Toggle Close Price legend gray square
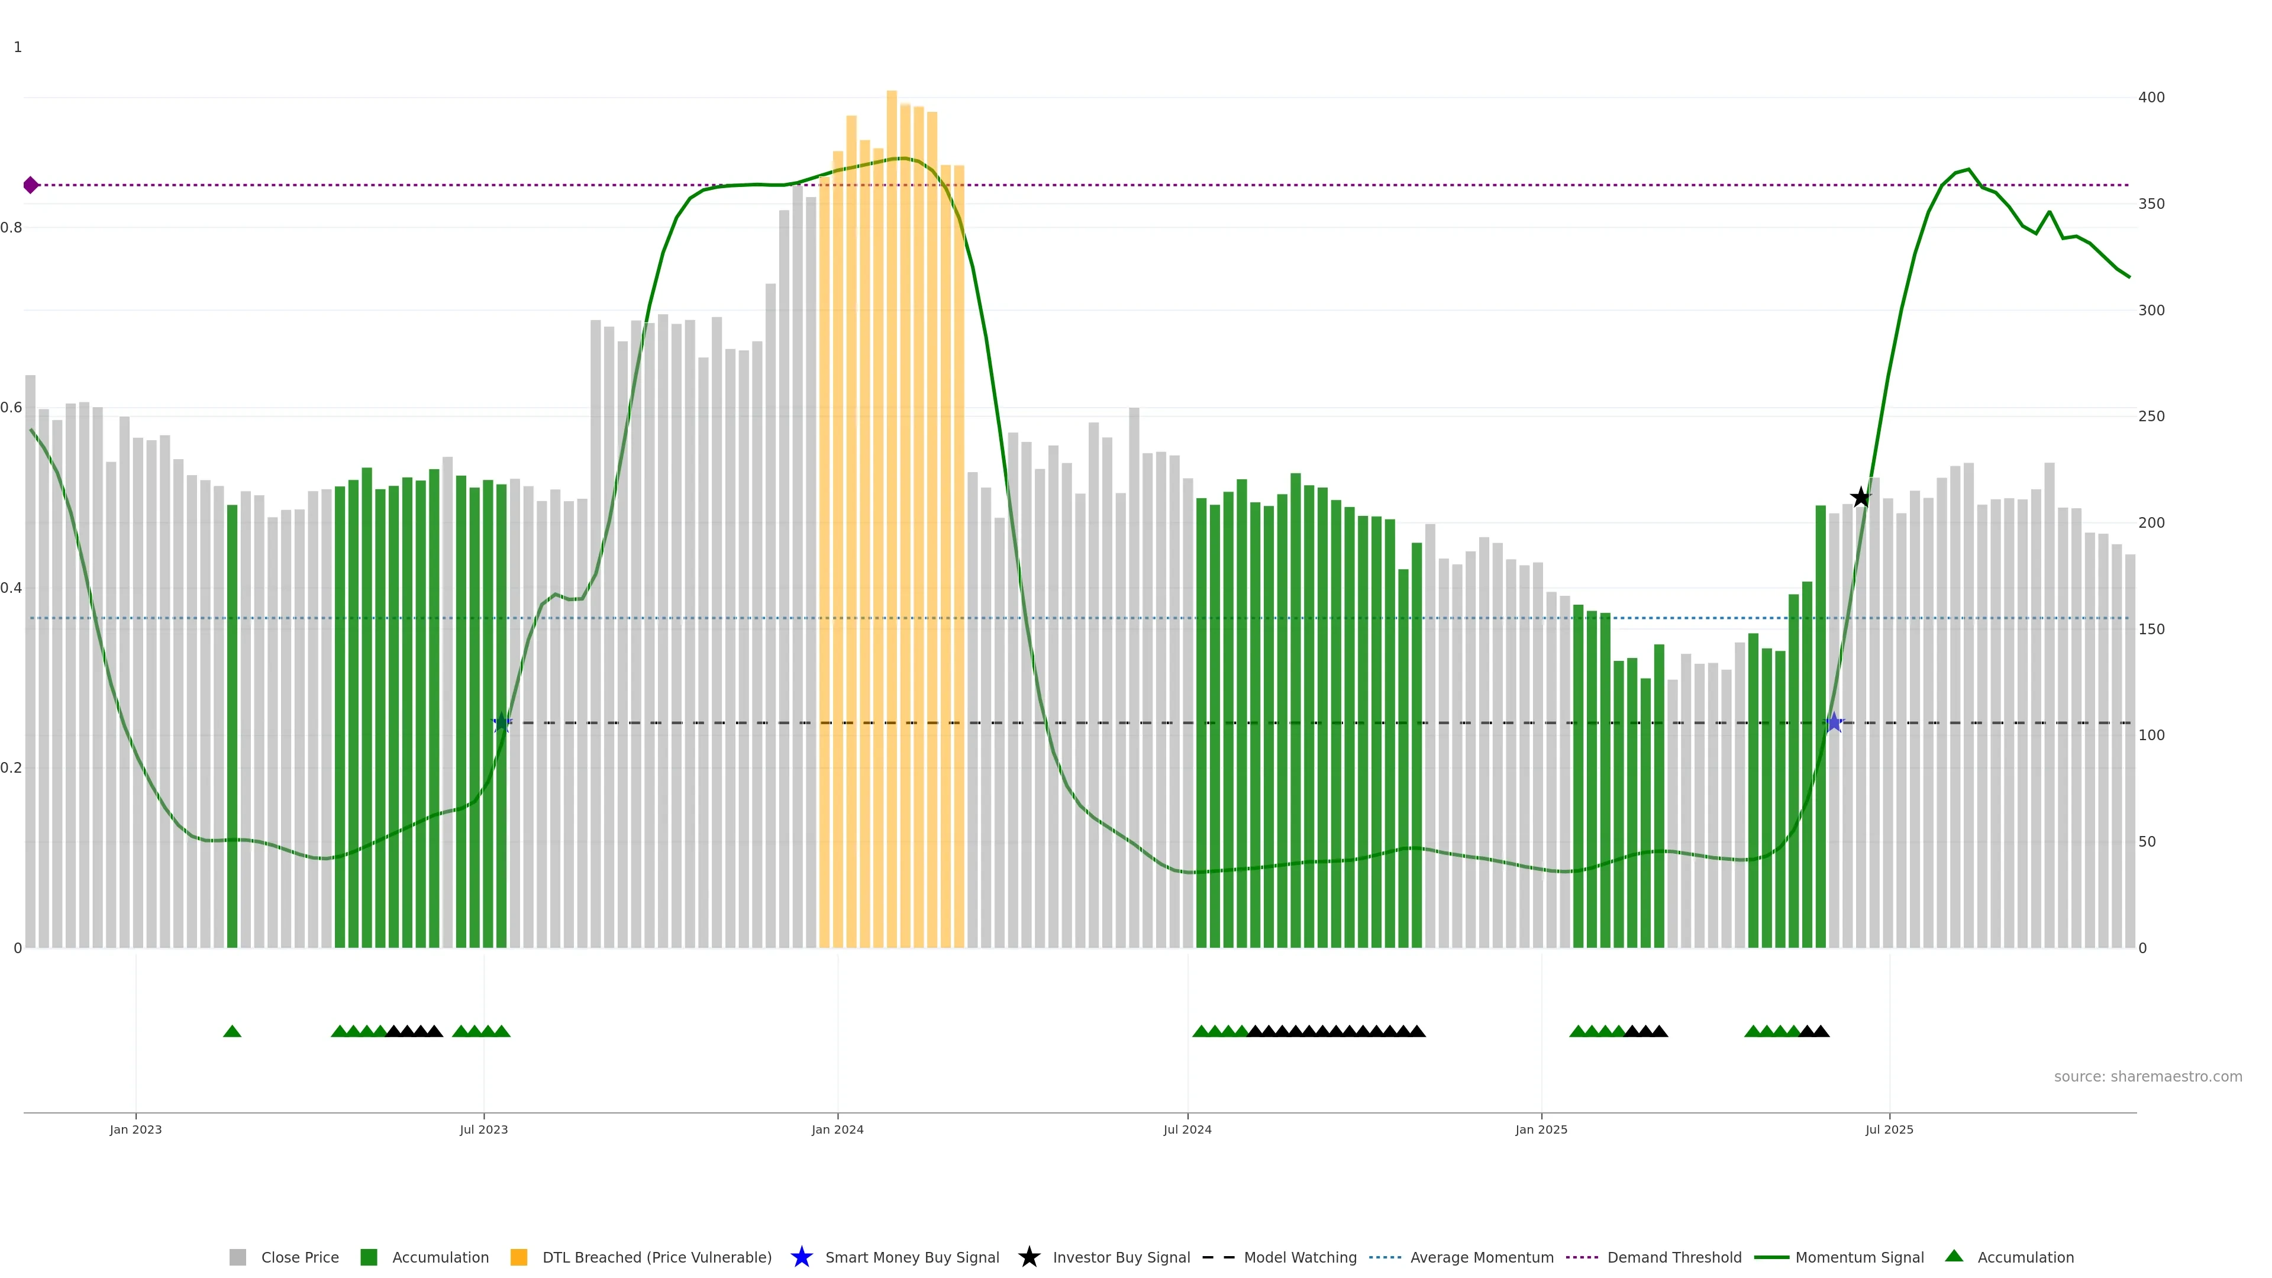 coord(238,1257)
